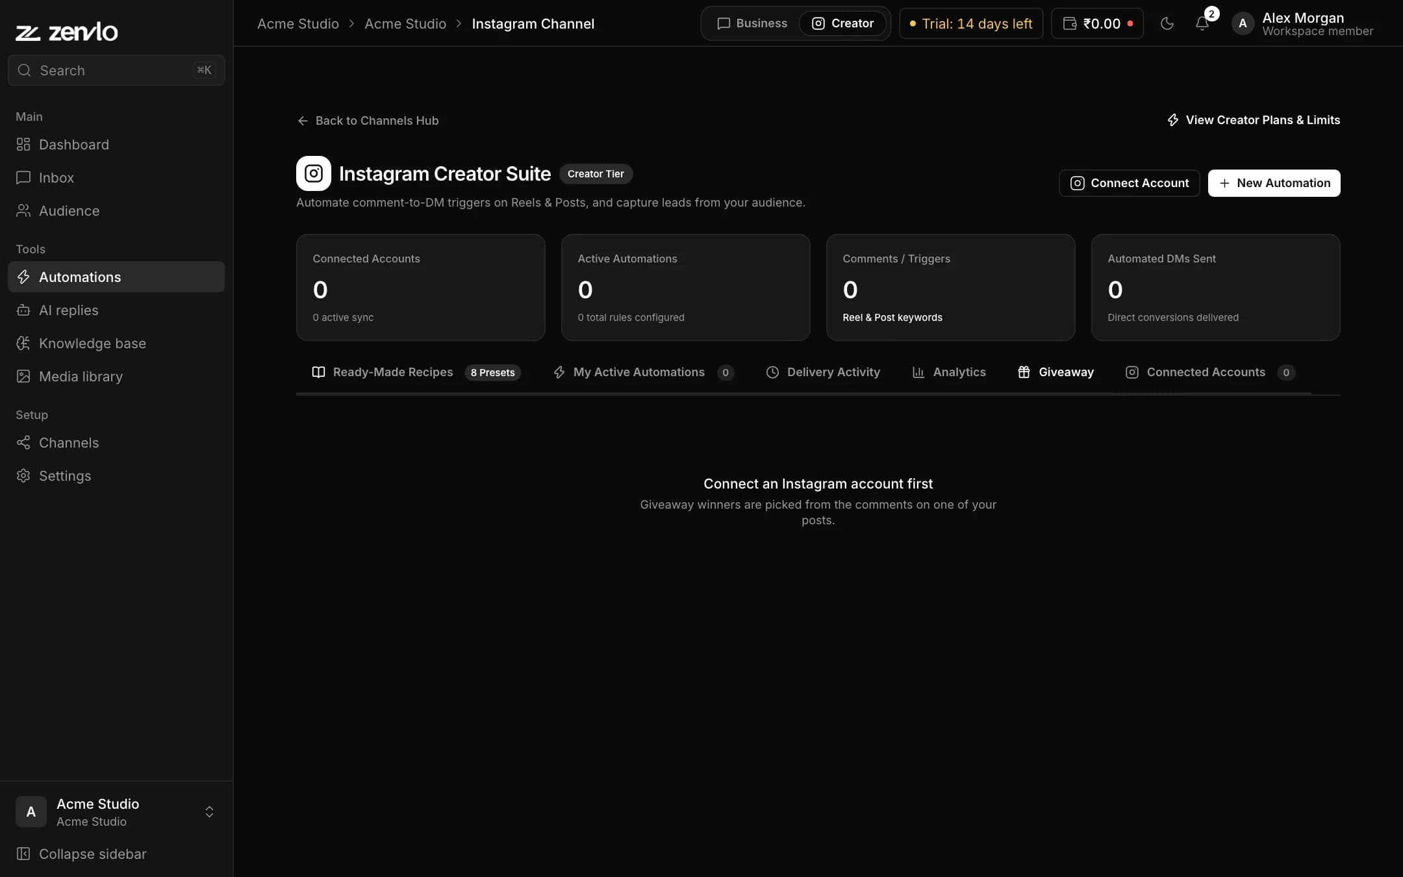Click the Comments / Triggers card
This screenshot has height=877, width=1403.
pyautogui.click(x=951, y=287)
